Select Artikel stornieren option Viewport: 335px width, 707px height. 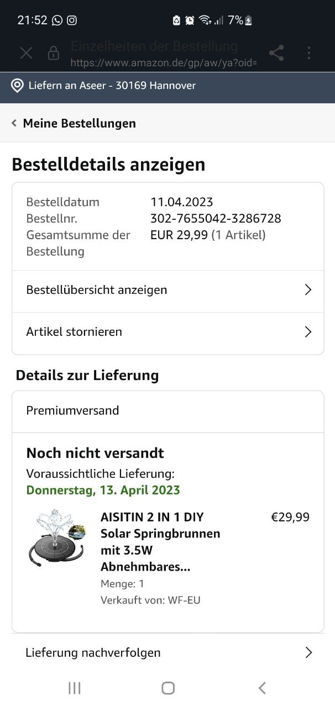(x=167, y=333)
